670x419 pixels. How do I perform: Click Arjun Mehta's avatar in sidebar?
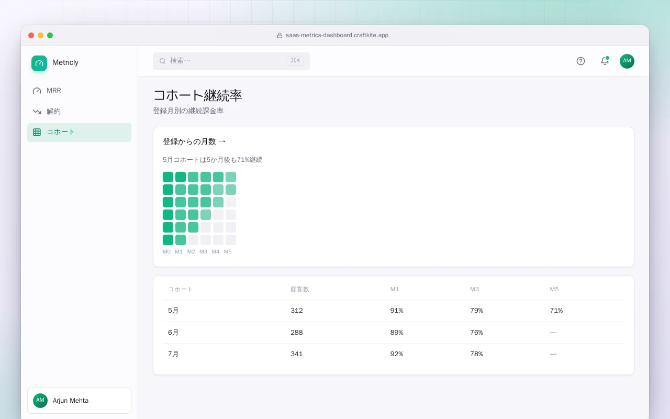[x=40, y=401]
